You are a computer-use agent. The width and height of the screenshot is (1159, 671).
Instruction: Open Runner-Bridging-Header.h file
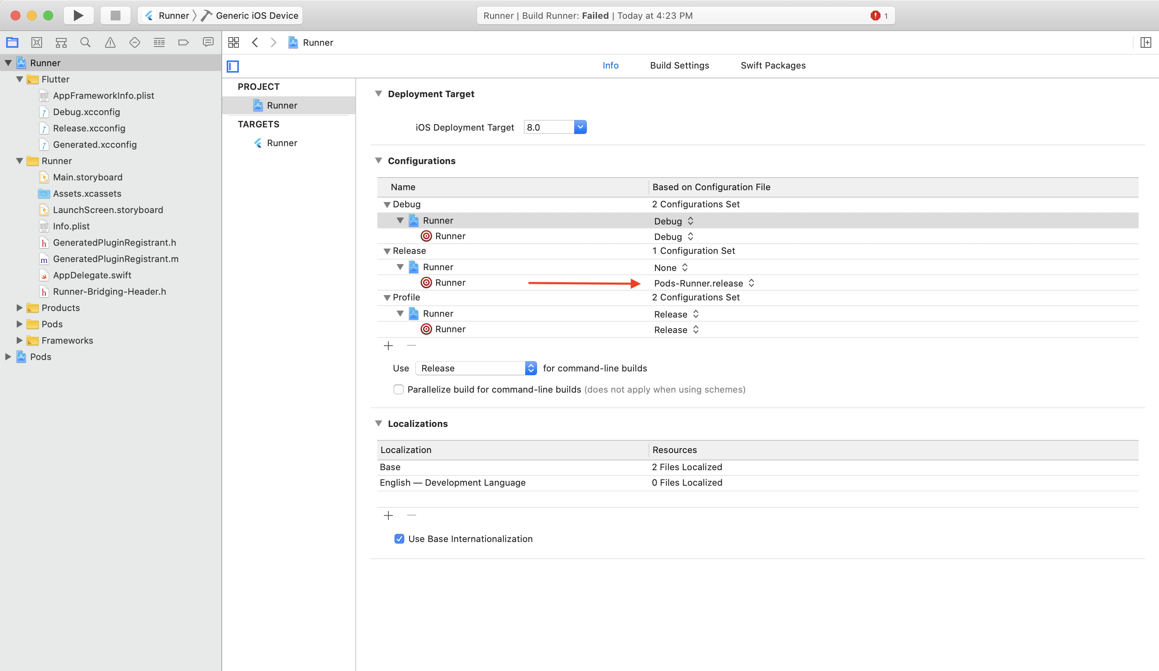(x=109, y=291)
